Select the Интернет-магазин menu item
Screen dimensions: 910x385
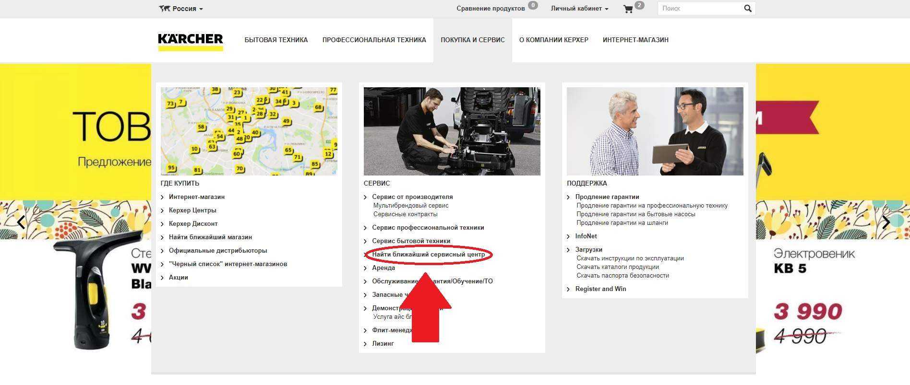pos(635,40)
